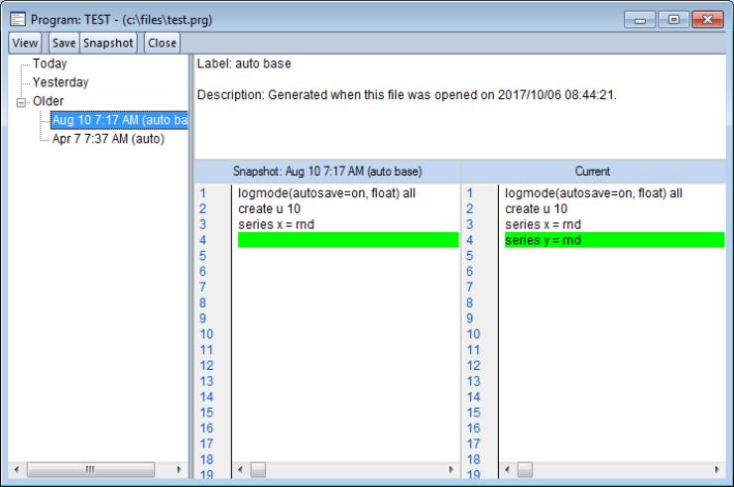The image size is (734, 487).
Task: Click the highlighted 'series y = rnd' line
Action: point(544,240)
